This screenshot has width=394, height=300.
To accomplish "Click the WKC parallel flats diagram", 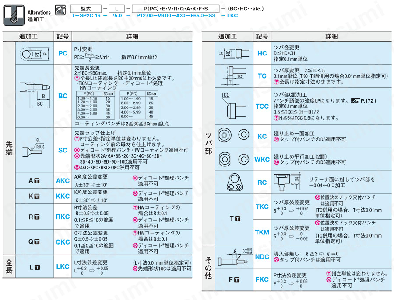I will [234, 159].
